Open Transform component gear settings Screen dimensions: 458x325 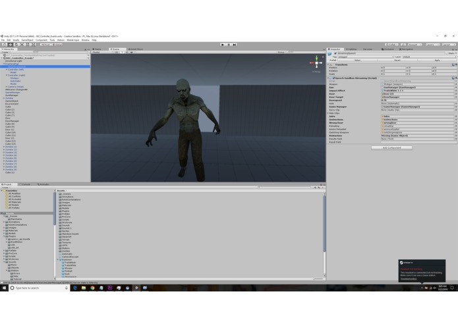point(456,64)
